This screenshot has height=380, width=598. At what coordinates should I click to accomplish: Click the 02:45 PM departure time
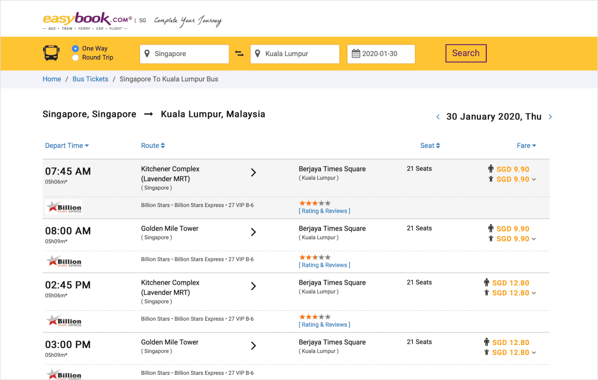point(68,285)
